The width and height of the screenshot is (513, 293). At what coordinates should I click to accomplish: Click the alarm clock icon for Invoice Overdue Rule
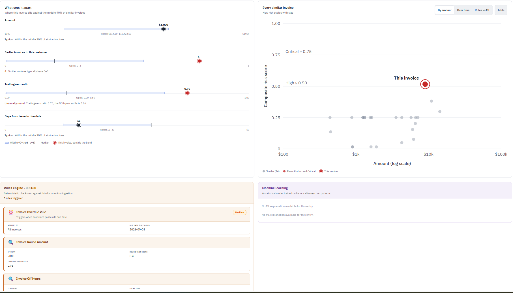pos(11,212)
